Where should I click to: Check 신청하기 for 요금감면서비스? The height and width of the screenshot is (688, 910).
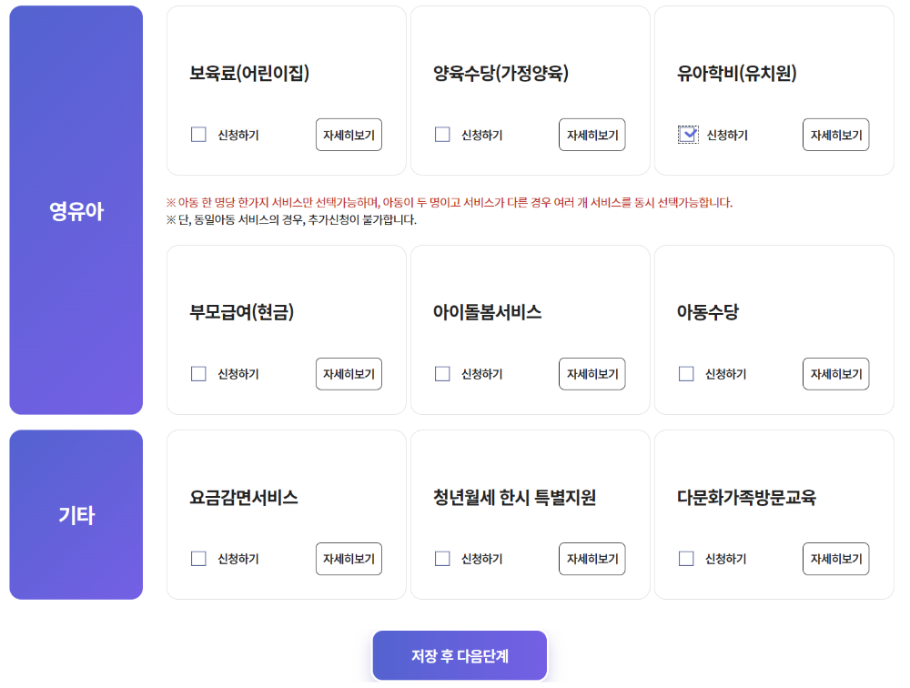coord(198,559)
